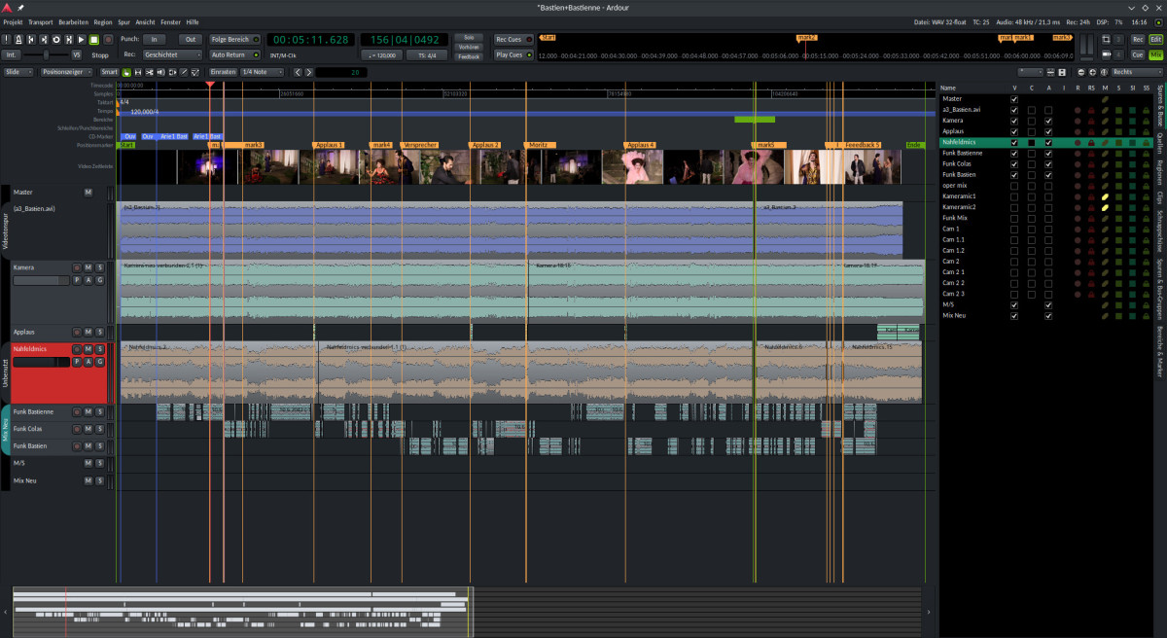Select the Stretch/Shrink regions tool
Image resolution: width=1167 pixels, height=638 pixels.
[x=172, y=72]
